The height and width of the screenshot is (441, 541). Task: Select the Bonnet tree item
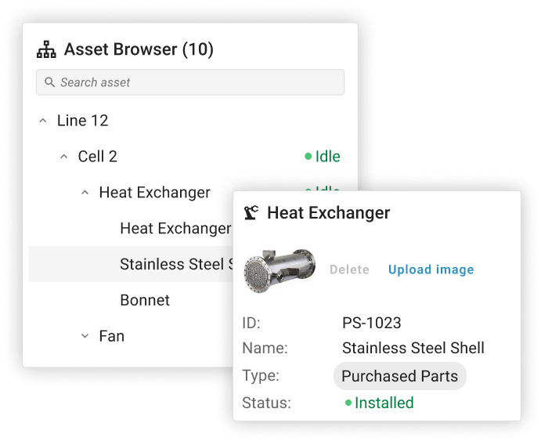coord(145,300)
